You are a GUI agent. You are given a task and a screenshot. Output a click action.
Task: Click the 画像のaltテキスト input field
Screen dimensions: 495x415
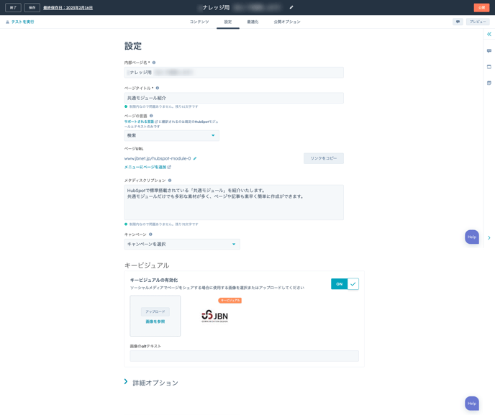pos(244,356)
